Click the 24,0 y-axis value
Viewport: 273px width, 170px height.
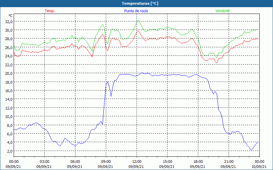9,56
